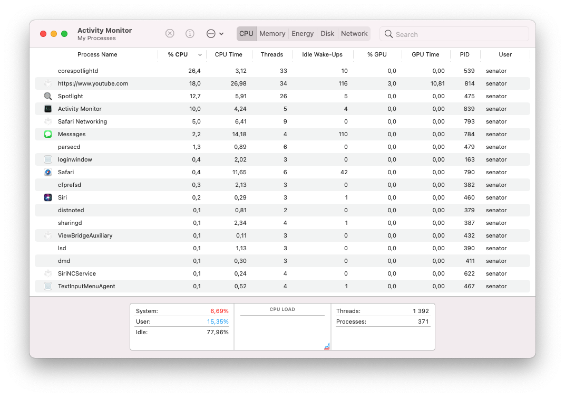Switch to the CPU tab

coord(247,34)
